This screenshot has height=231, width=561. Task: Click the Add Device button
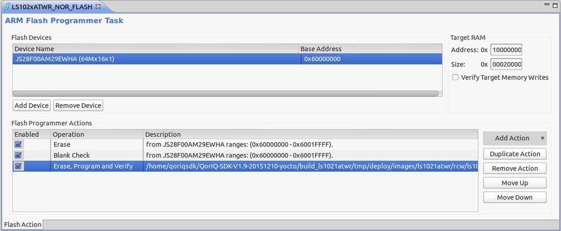(31, 105)
